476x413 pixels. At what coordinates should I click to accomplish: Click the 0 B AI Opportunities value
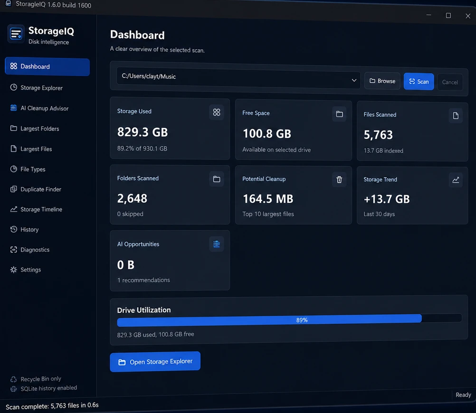(126, 265)
